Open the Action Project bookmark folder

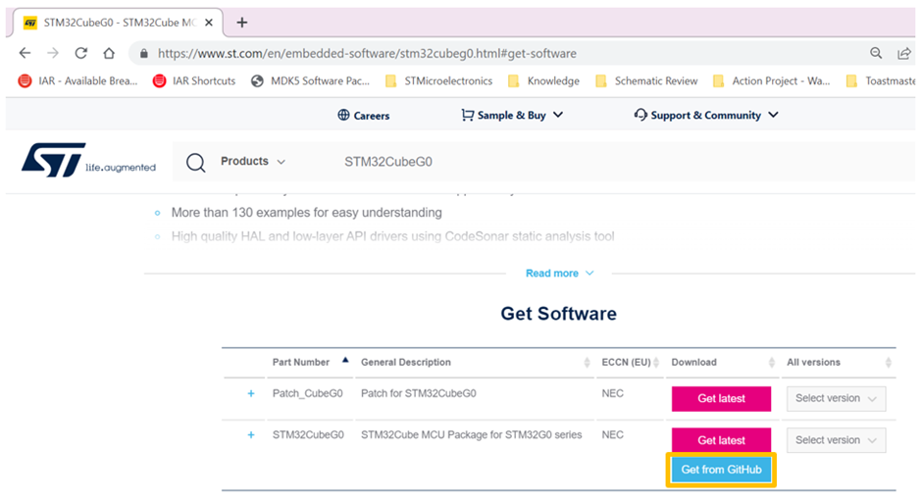[x=772, y=80]
